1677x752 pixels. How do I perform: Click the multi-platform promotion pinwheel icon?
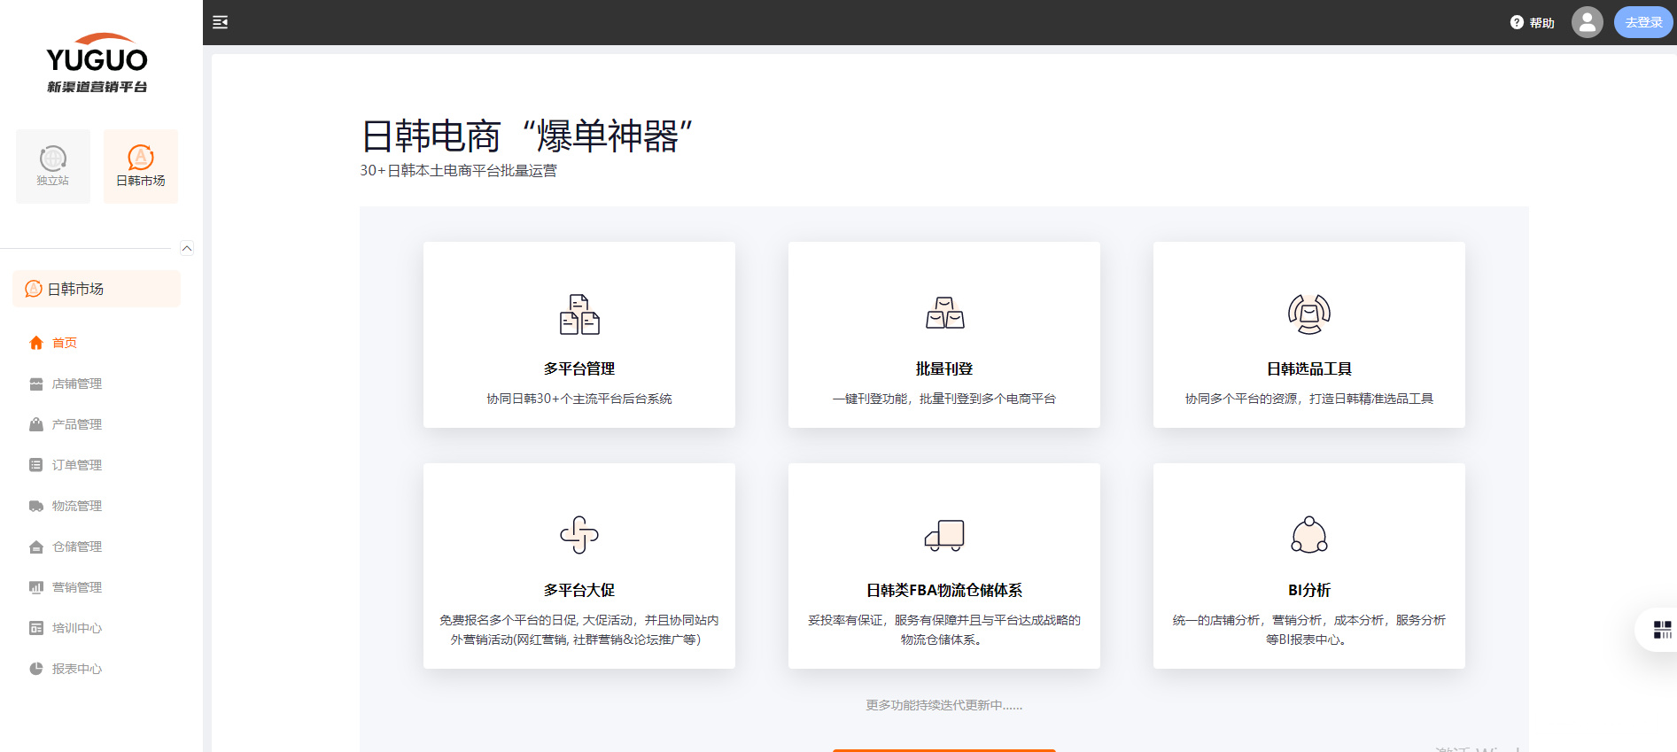[579, 535]
